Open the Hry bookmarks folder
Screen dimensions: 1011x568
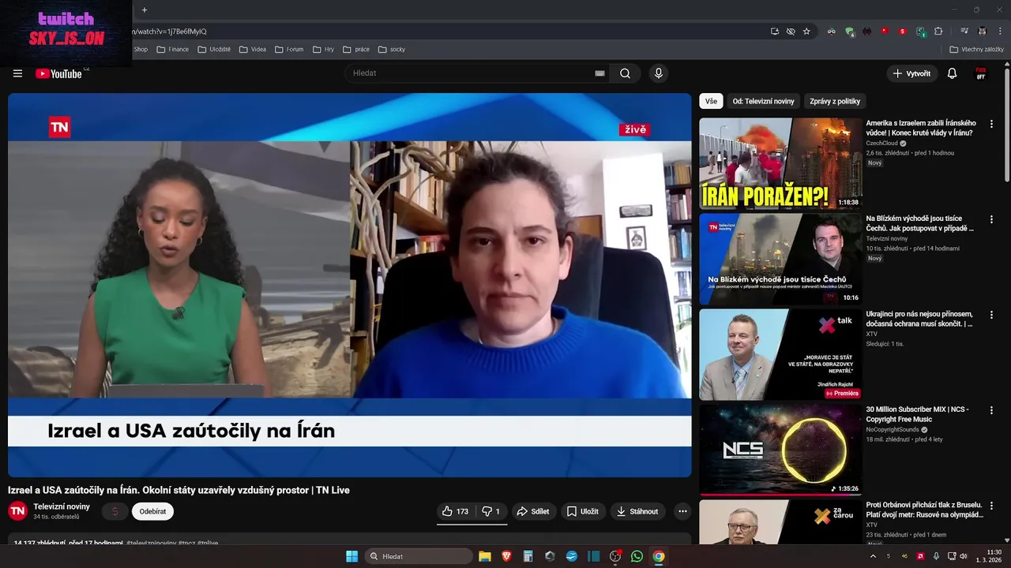pyautogui.click(x=323, y=49)
